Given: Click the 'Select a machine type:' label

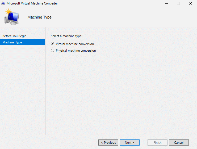Looking at the screenshot, I should (x=66, y=36).
